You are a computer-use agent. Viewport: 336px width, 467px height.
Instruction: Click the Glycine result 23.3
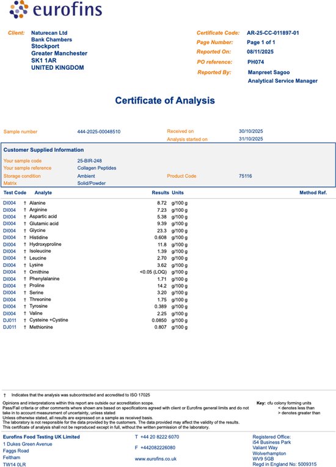tap(162, 231)
